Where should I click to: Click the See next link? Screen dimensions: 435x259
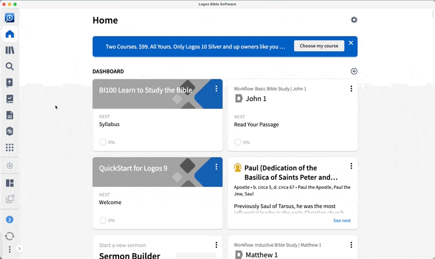tap(342, 220)
